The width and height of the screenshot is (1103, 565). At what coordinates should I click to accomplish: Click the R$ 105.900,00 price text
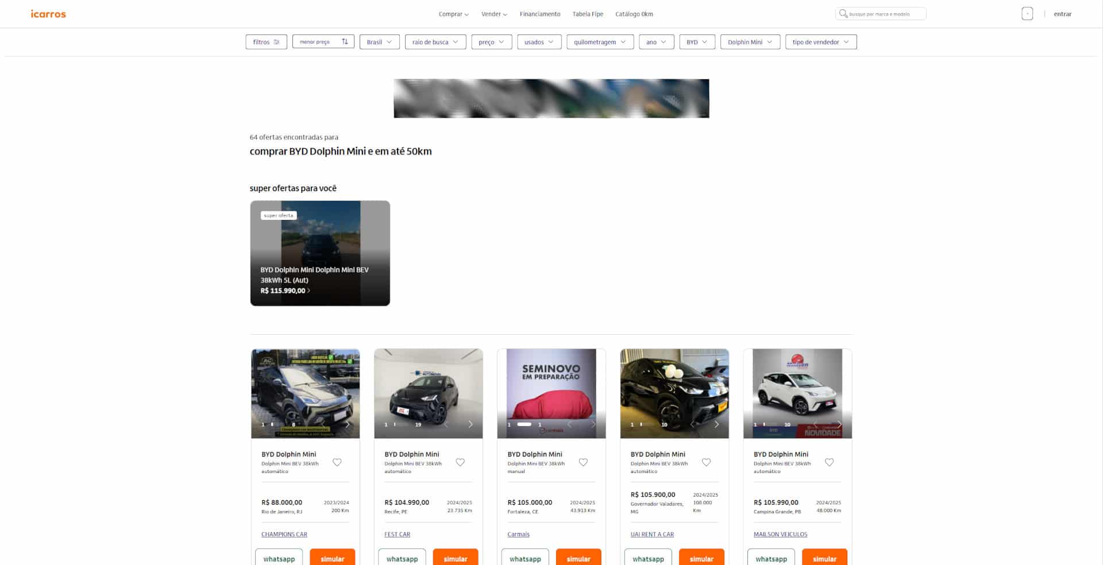pyautogui.click(x=653, y=494)
